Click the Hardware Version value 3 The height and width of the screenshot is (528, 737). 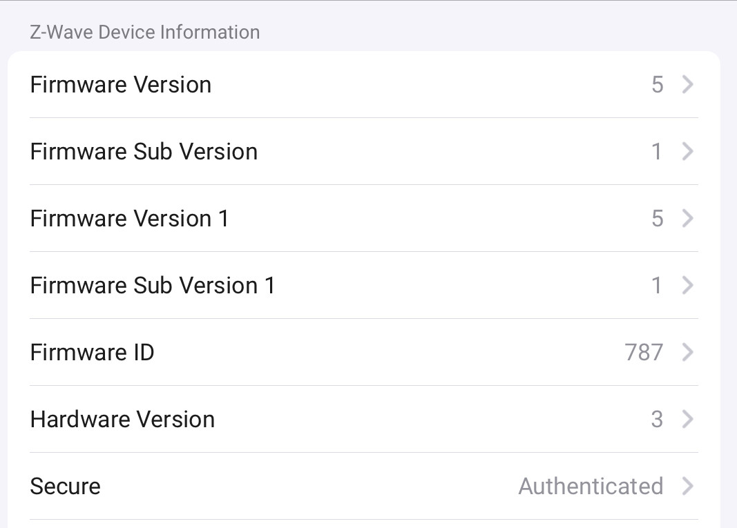[x=657, y=420]
